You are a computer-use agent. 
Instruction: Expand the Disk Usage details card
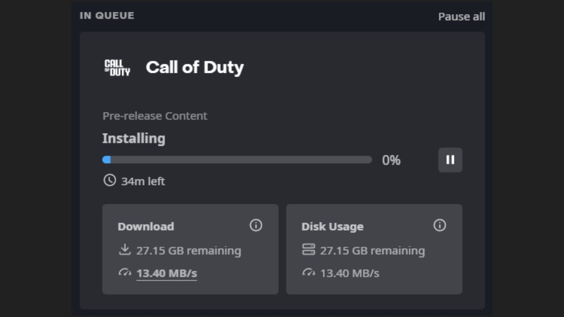click(x=374, y=249)
